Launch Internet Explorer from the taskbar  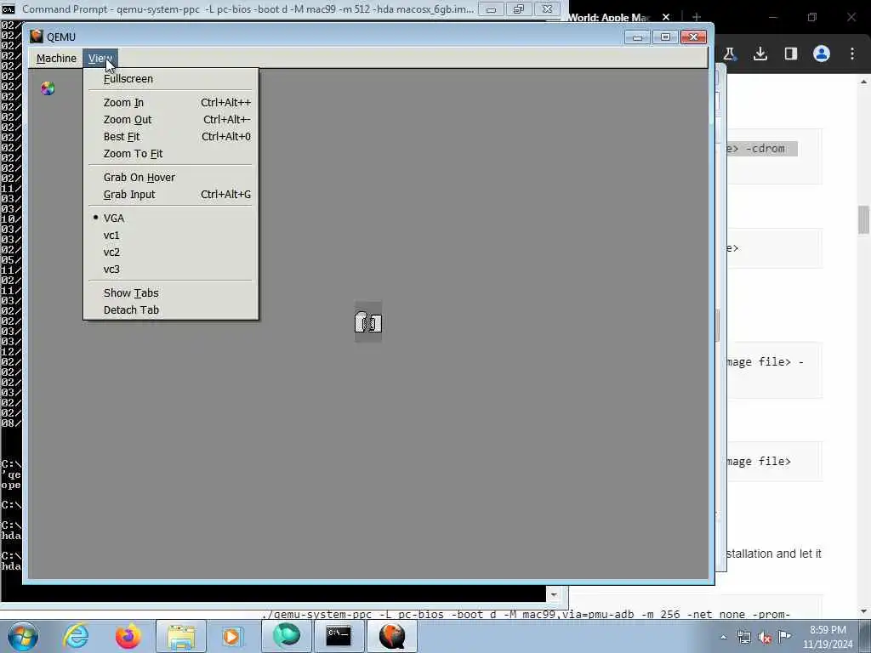tap(76, 636)
